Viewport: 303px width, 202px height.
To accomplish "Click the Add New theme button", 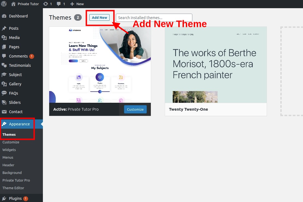I will pos(99,17).
